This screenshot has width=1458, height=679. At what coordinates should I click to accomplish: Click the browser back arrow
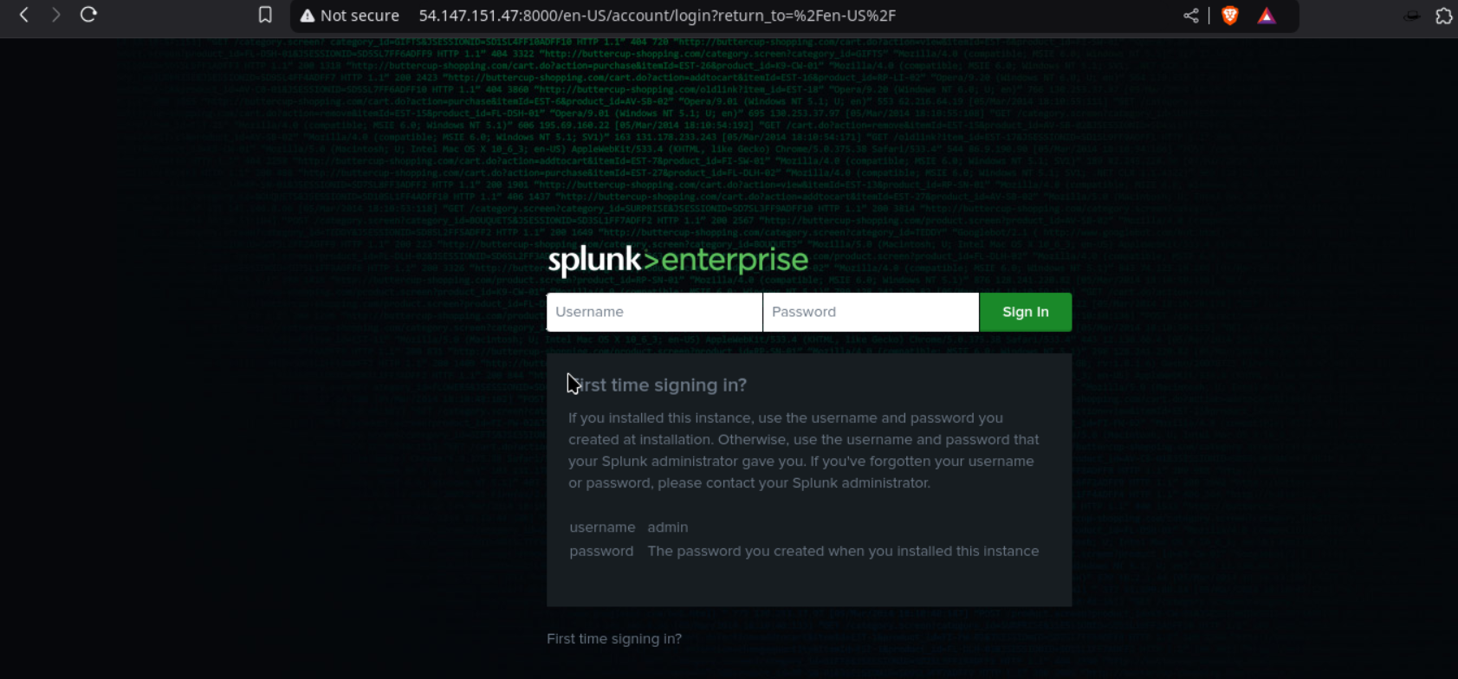coord(24,15)
